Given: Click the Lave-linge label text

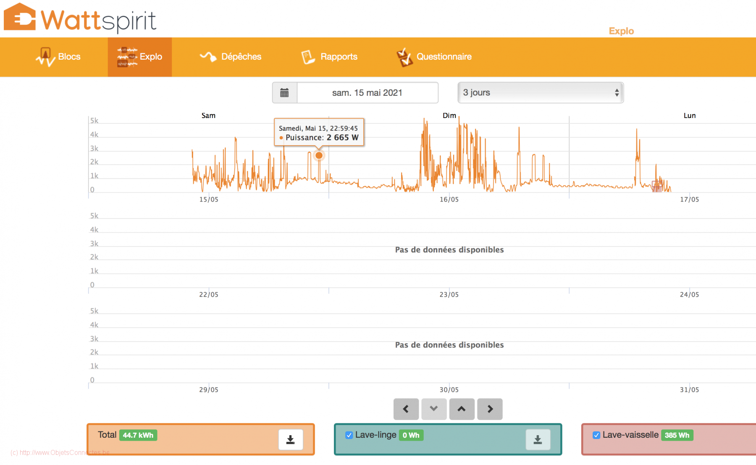Looking at the screenshot, I should [376, 435].
